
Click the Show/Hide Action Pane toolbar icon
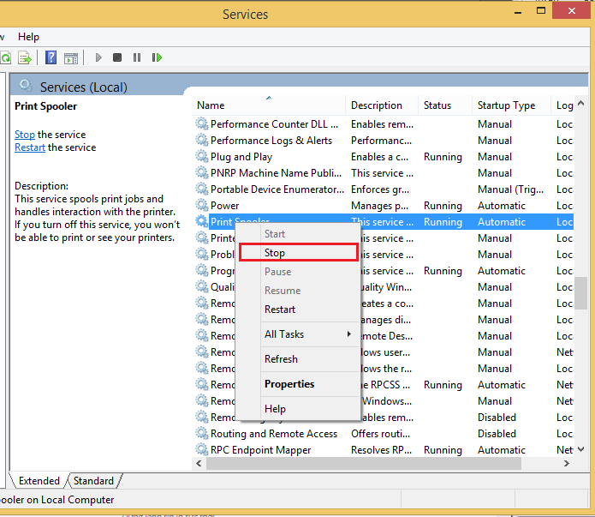pyautogui.click(x=71, y=58)
